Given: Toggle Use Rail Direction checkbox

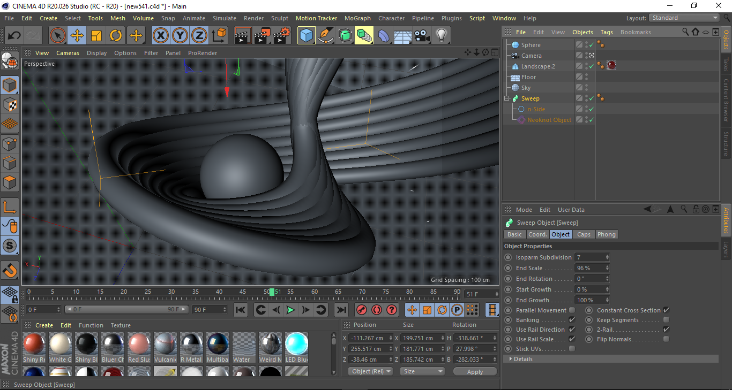Looking at the screenshot, I should (x=572, y=330).
